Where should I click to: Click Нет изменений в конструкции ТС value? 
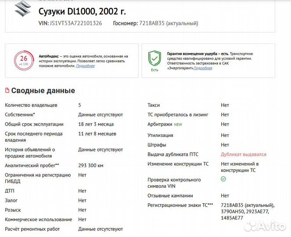[240, 167]
